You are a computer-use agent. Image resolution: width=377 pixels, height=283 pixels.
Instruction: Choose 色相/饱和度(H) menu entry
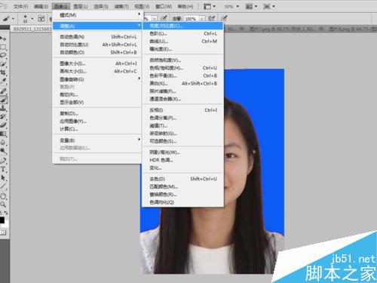(x=182, y=68)
